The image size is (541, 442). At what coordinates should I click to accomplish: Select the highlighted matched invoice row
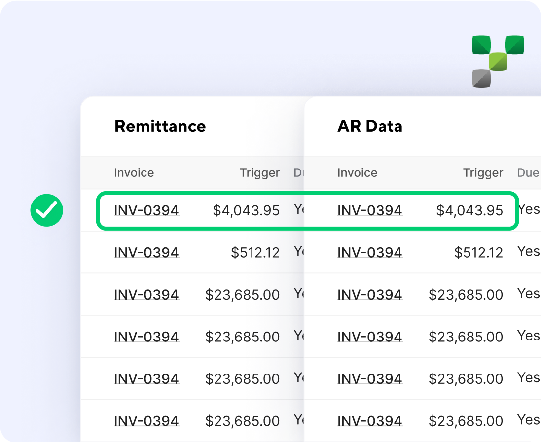tap(306, 210)
